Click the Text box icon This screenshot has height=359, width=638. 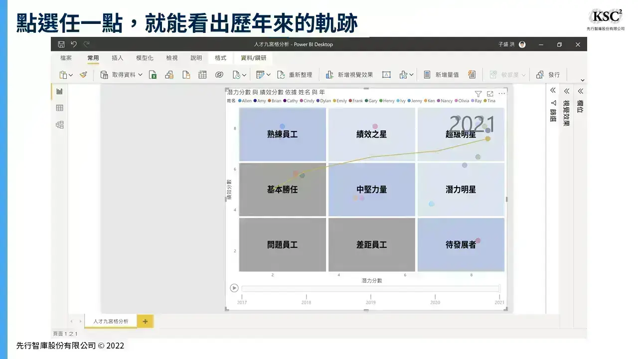(386, 75)
